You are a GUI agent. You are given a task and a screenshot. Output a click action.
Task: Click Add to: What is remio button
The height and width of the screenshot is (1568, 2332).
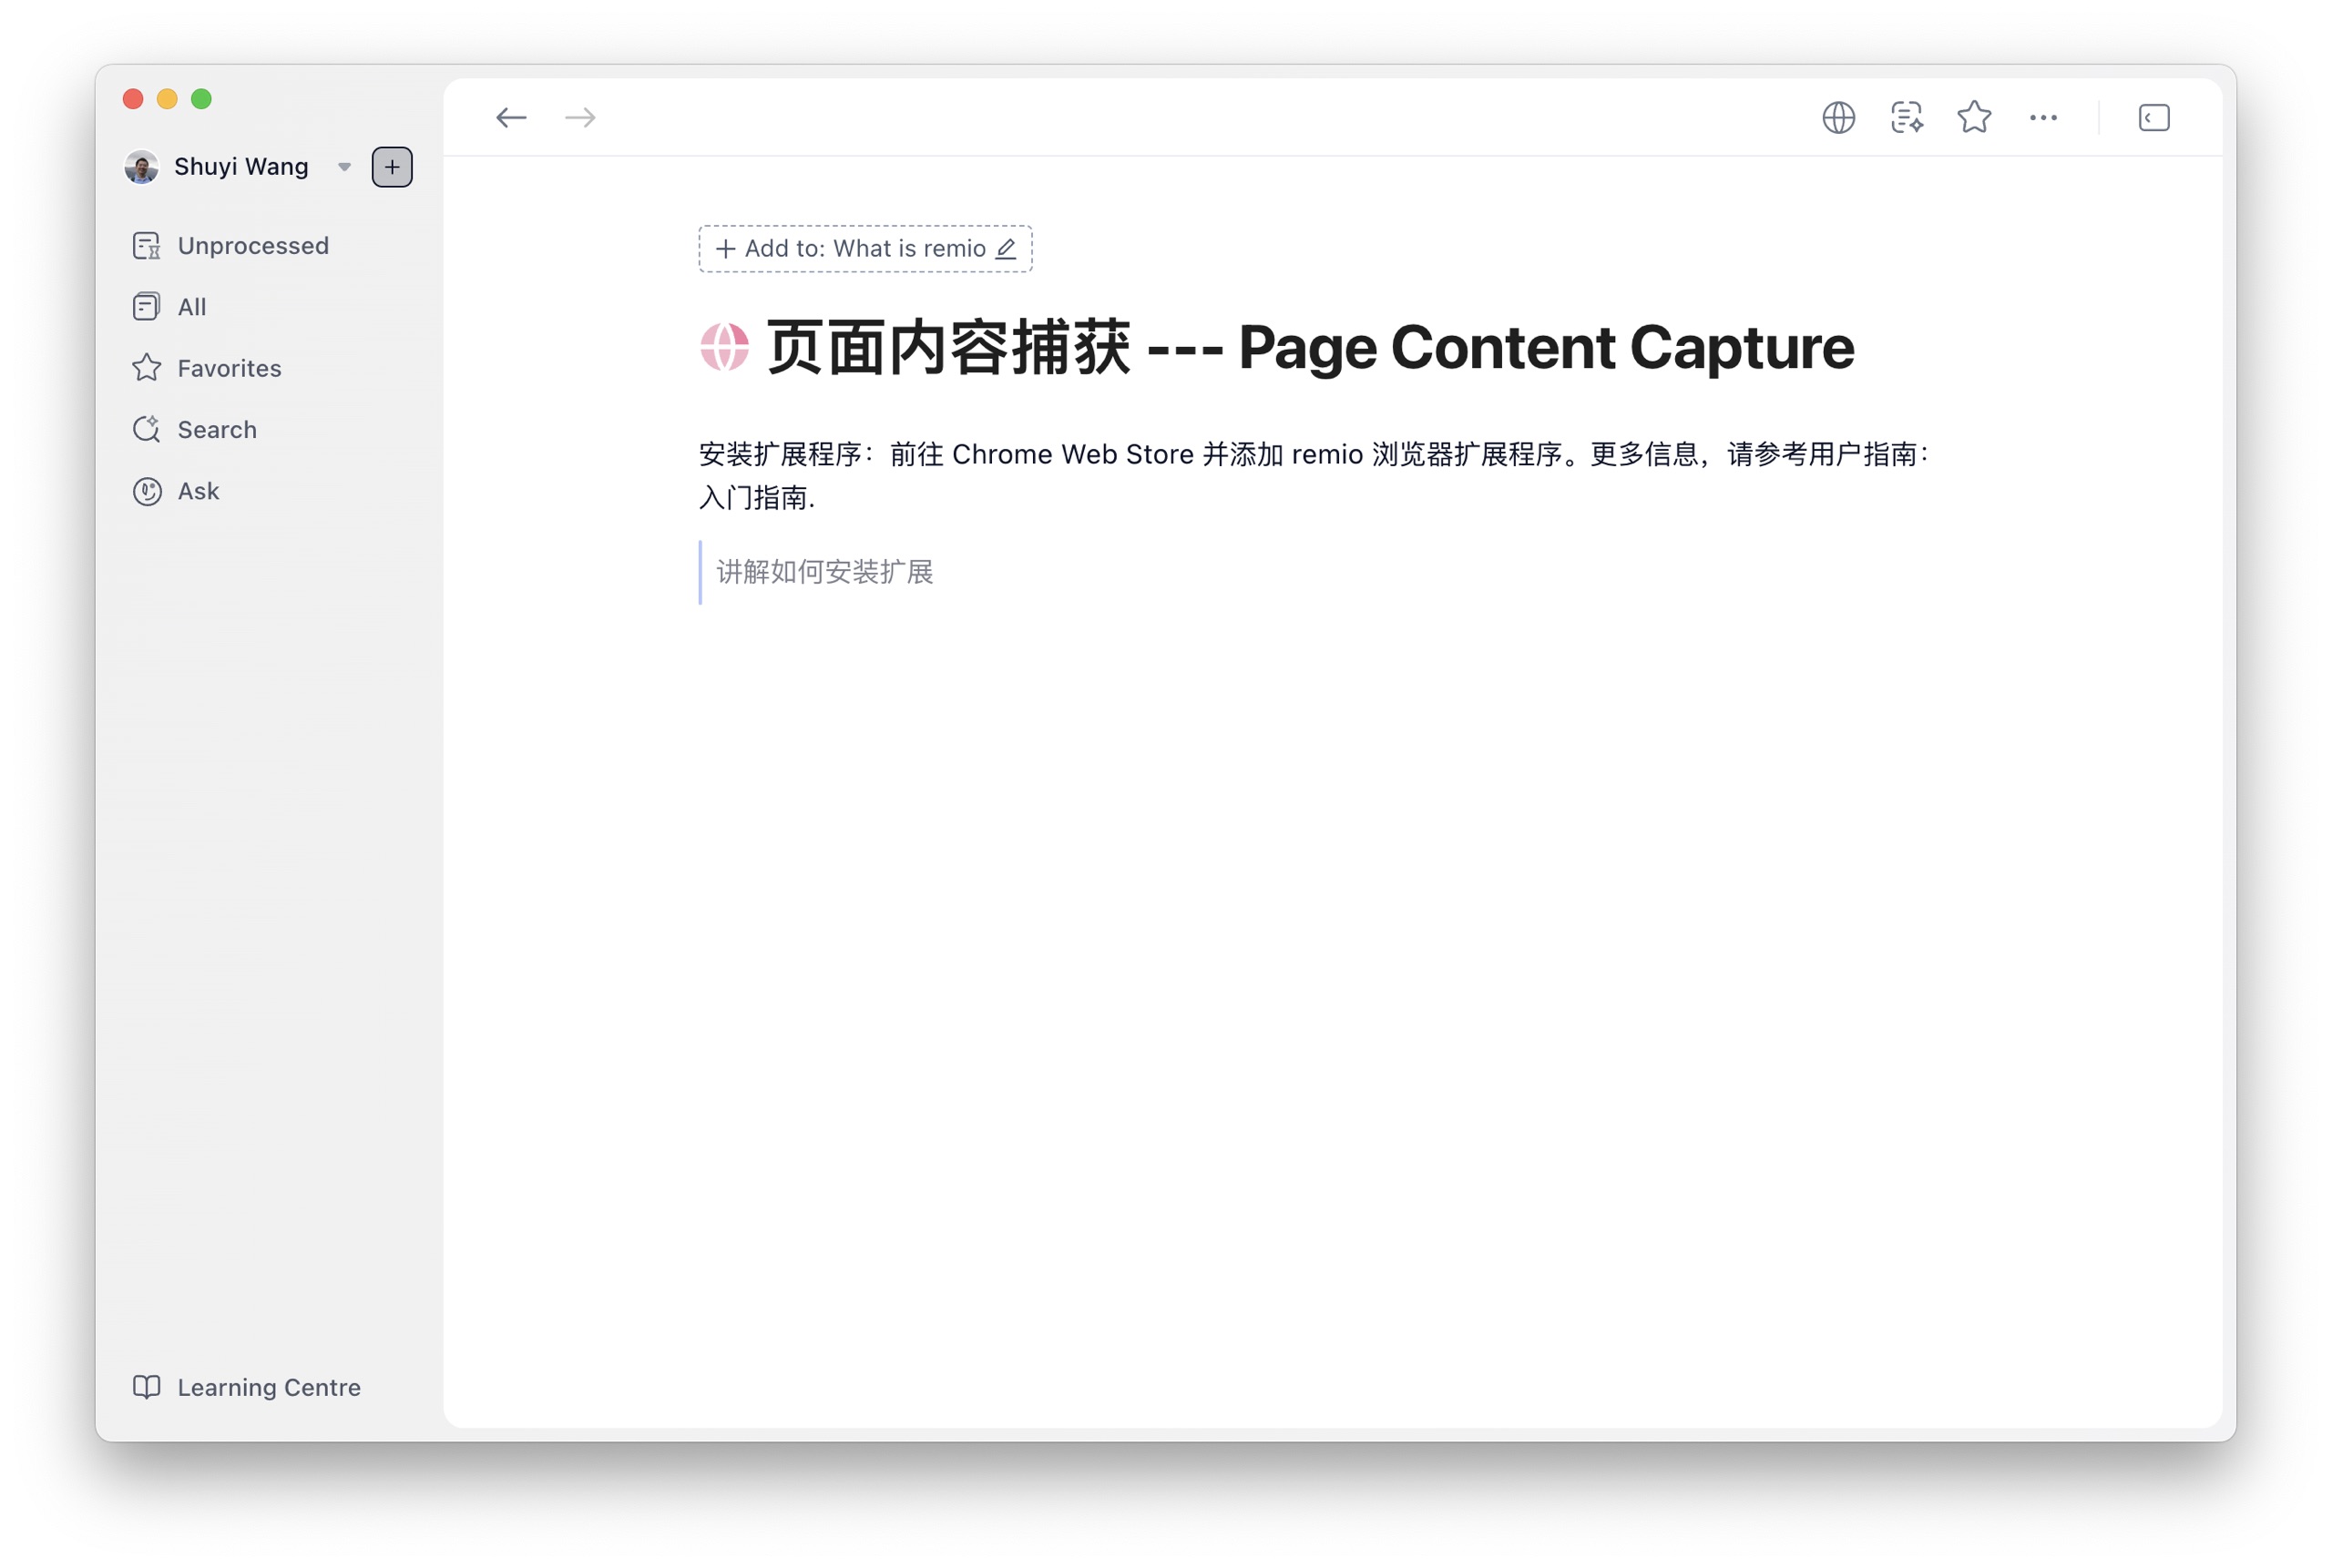[864, 249]
